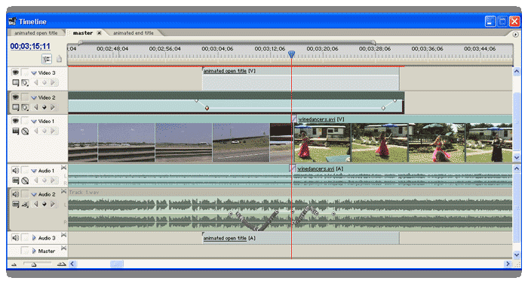Mute Audio 2 track speaker toggle

[x=15, y=194]
